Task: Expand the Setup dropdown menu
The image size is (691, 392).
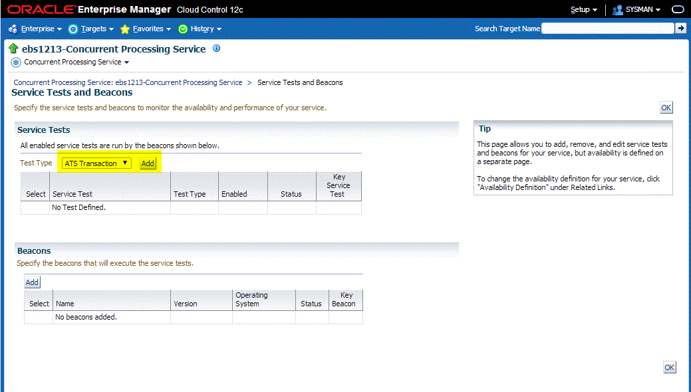Action: (x=584, y=9)
